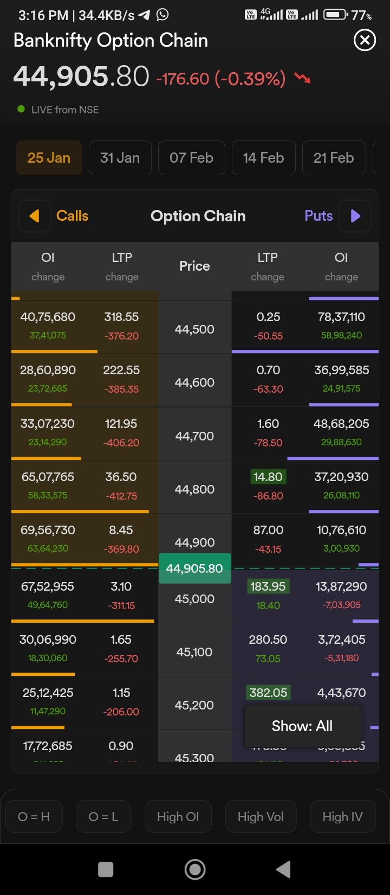
Task: Open the Show: All selector
Action: click(x=302, y=726)
